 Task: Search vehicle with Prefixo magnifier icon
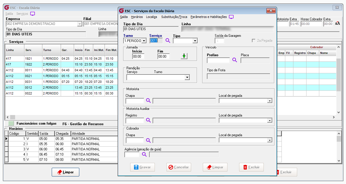[x=234, y=60]
